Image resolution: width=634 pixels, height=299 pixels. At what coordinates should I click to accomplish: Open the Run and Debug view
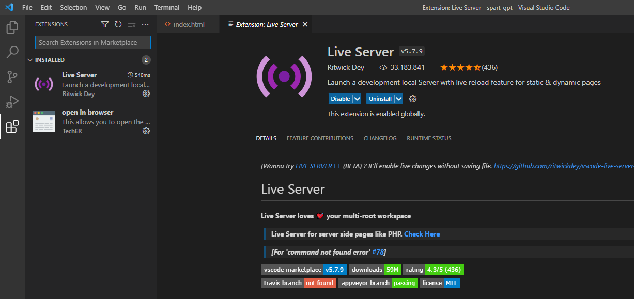pyautogui.click(x=12, y=102)
